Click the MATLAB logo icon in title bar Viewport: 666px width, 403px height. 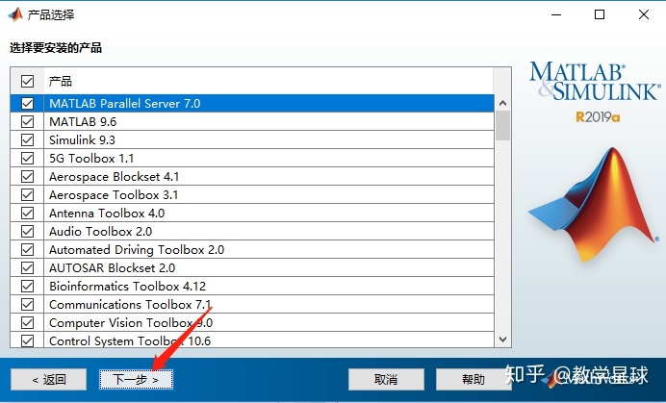tap(15, 14)
